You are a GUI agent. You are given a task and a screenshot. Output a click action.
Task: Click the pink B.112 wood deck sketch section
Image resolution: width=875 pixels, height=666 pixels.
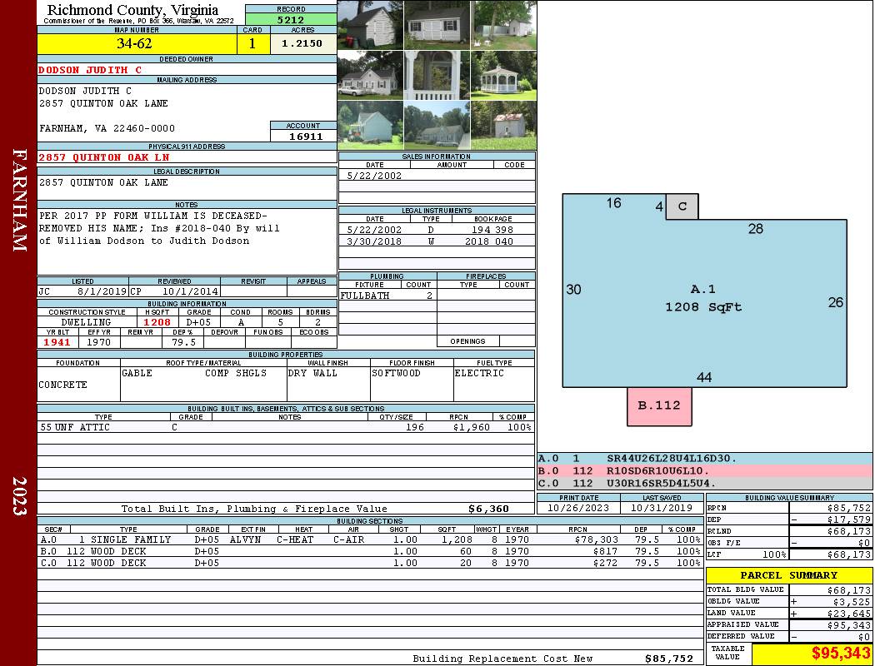pos(659,406)
